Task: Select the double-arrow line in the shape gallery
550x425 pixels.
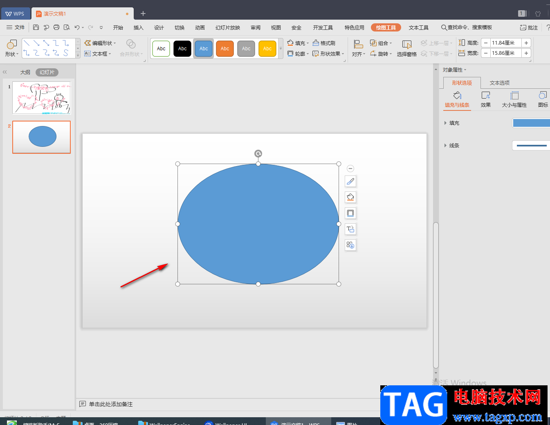Action: coord(46,43)
